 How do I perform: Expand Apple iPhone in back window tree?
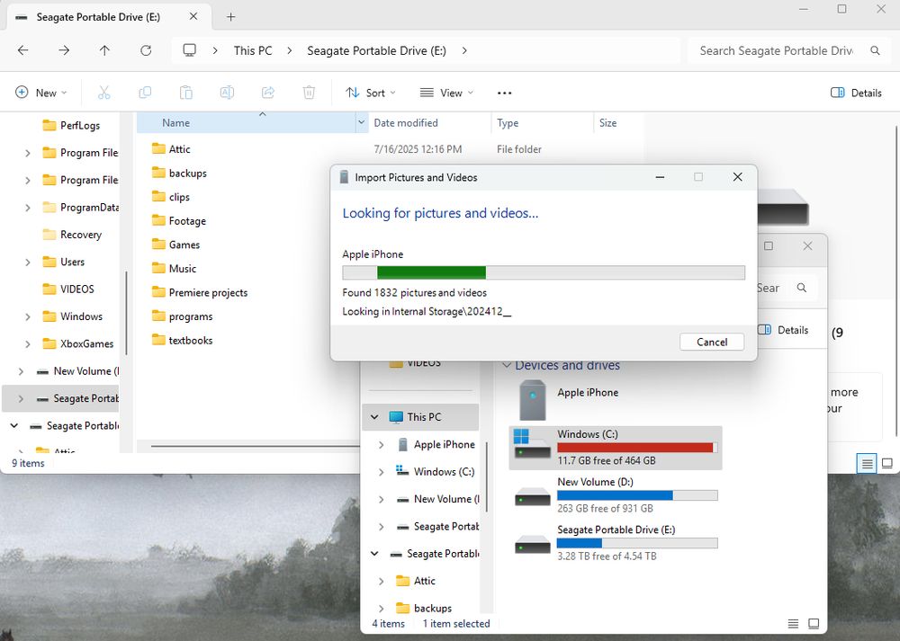click(x=381, y=444)
